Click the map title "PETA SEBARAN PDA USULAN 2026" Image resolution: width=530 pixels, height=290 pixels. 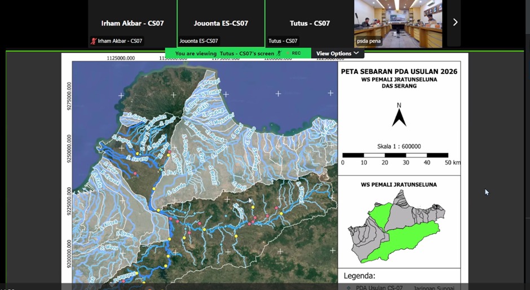tap(399, 72)
